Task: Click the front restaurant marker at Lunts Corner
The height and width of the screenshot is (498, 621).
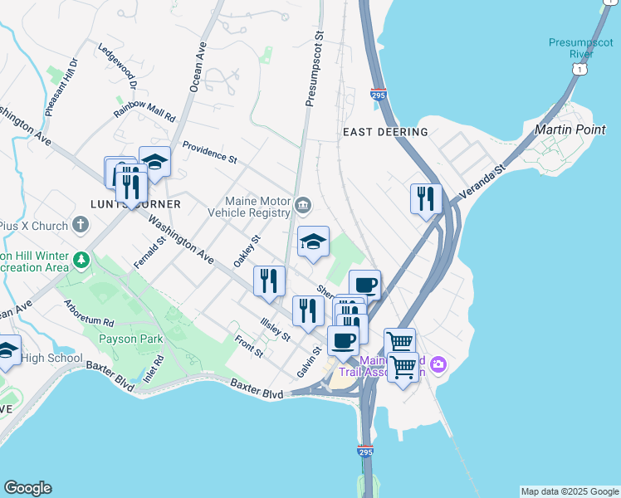Action: [x=131, y=187]
